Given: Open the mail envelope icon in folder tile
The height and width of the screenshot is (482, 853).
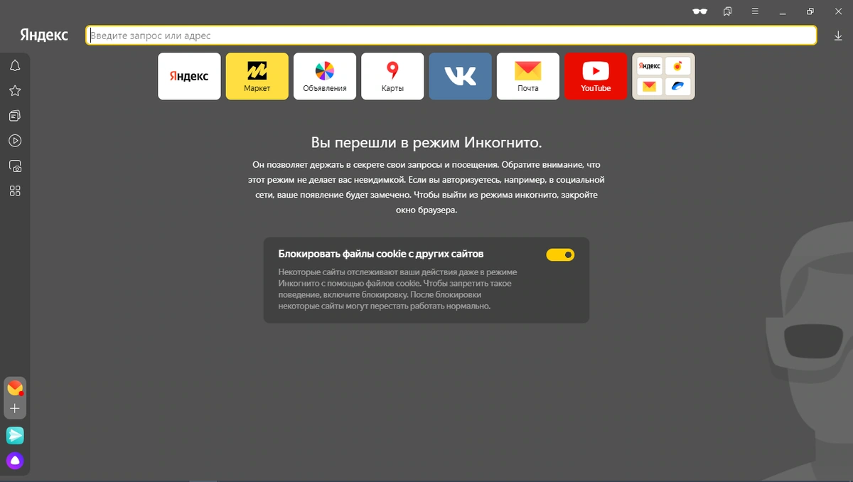Looking at the screenshot, I should (649, 86).
